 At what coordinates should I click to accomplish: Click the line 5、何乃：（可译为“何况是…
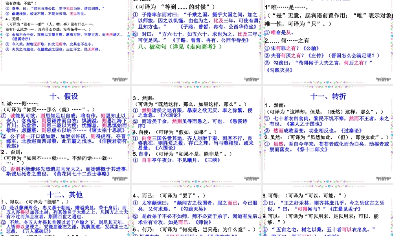point(194,229)
